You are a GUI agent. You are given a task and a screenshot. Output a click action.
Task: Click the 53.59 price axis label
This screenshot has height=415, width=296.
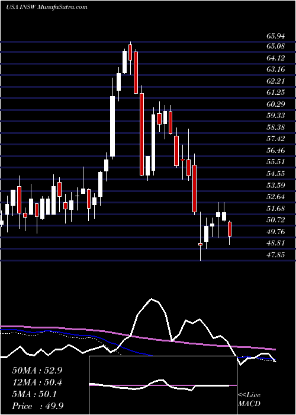click(275, 185)
